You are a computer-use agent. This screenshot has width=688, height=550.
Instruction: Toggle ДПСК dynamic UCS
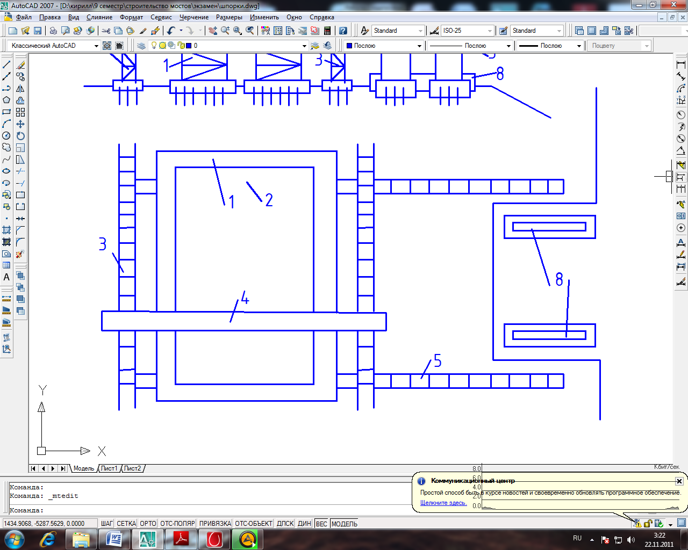(x=285, y=524)
